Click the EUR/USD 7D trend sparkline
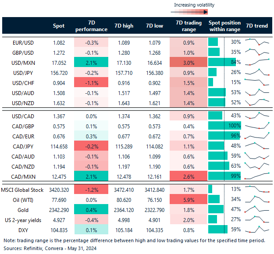274x254 pixels. 257,42
